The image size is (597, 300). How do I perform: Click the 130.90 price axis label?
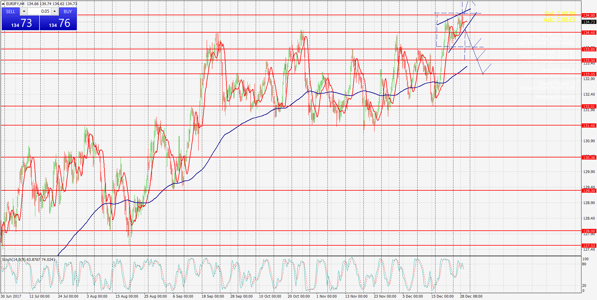click(x=589, y=141)
